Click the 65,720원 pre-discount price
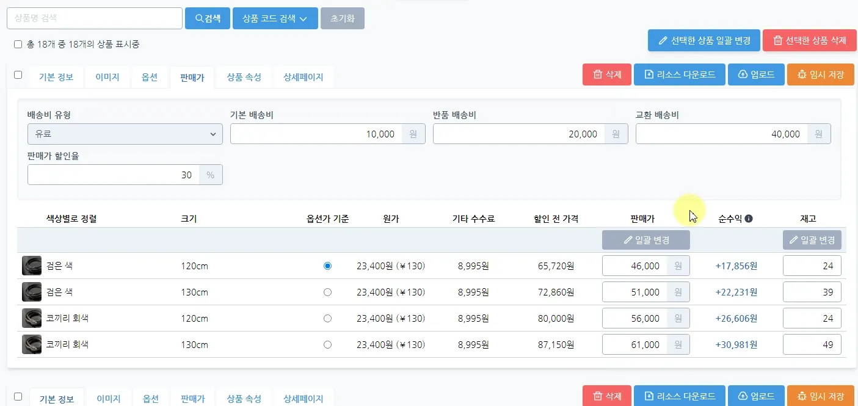Image resolution: width=858 pixels, height=406 pixels. pos(556,266)
